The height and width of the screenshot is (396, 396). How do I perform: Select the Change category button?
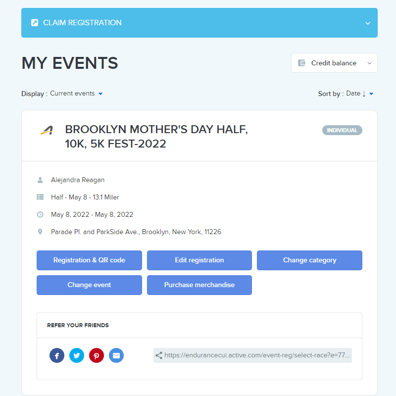[x=309, y=260]
